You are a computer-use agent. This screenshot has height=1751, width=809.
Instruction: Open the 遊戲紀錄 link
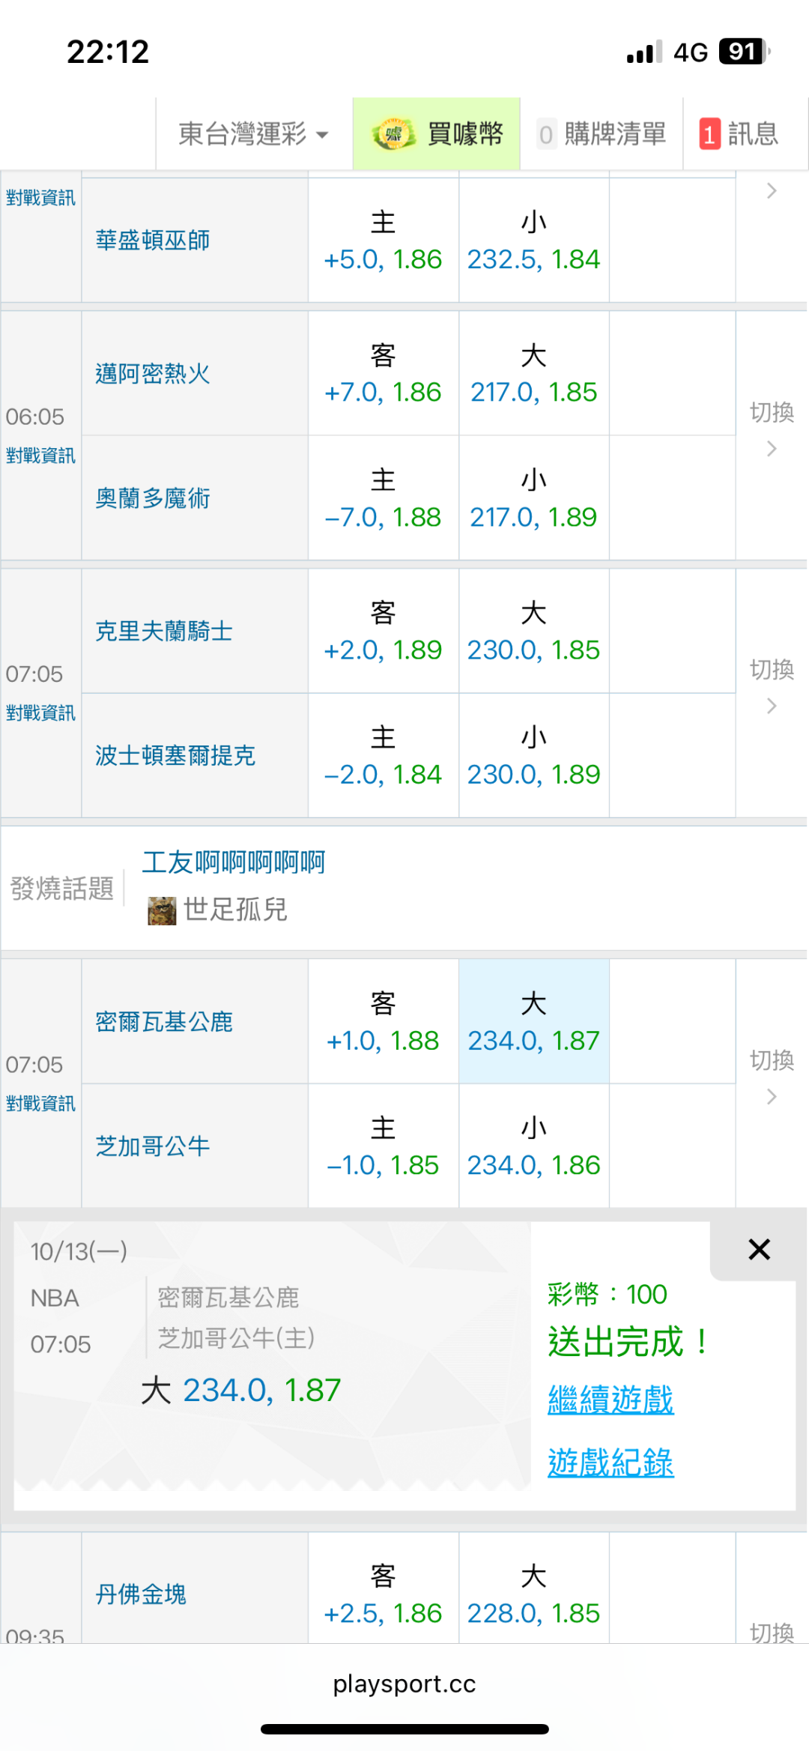[x=610, y=1463]
